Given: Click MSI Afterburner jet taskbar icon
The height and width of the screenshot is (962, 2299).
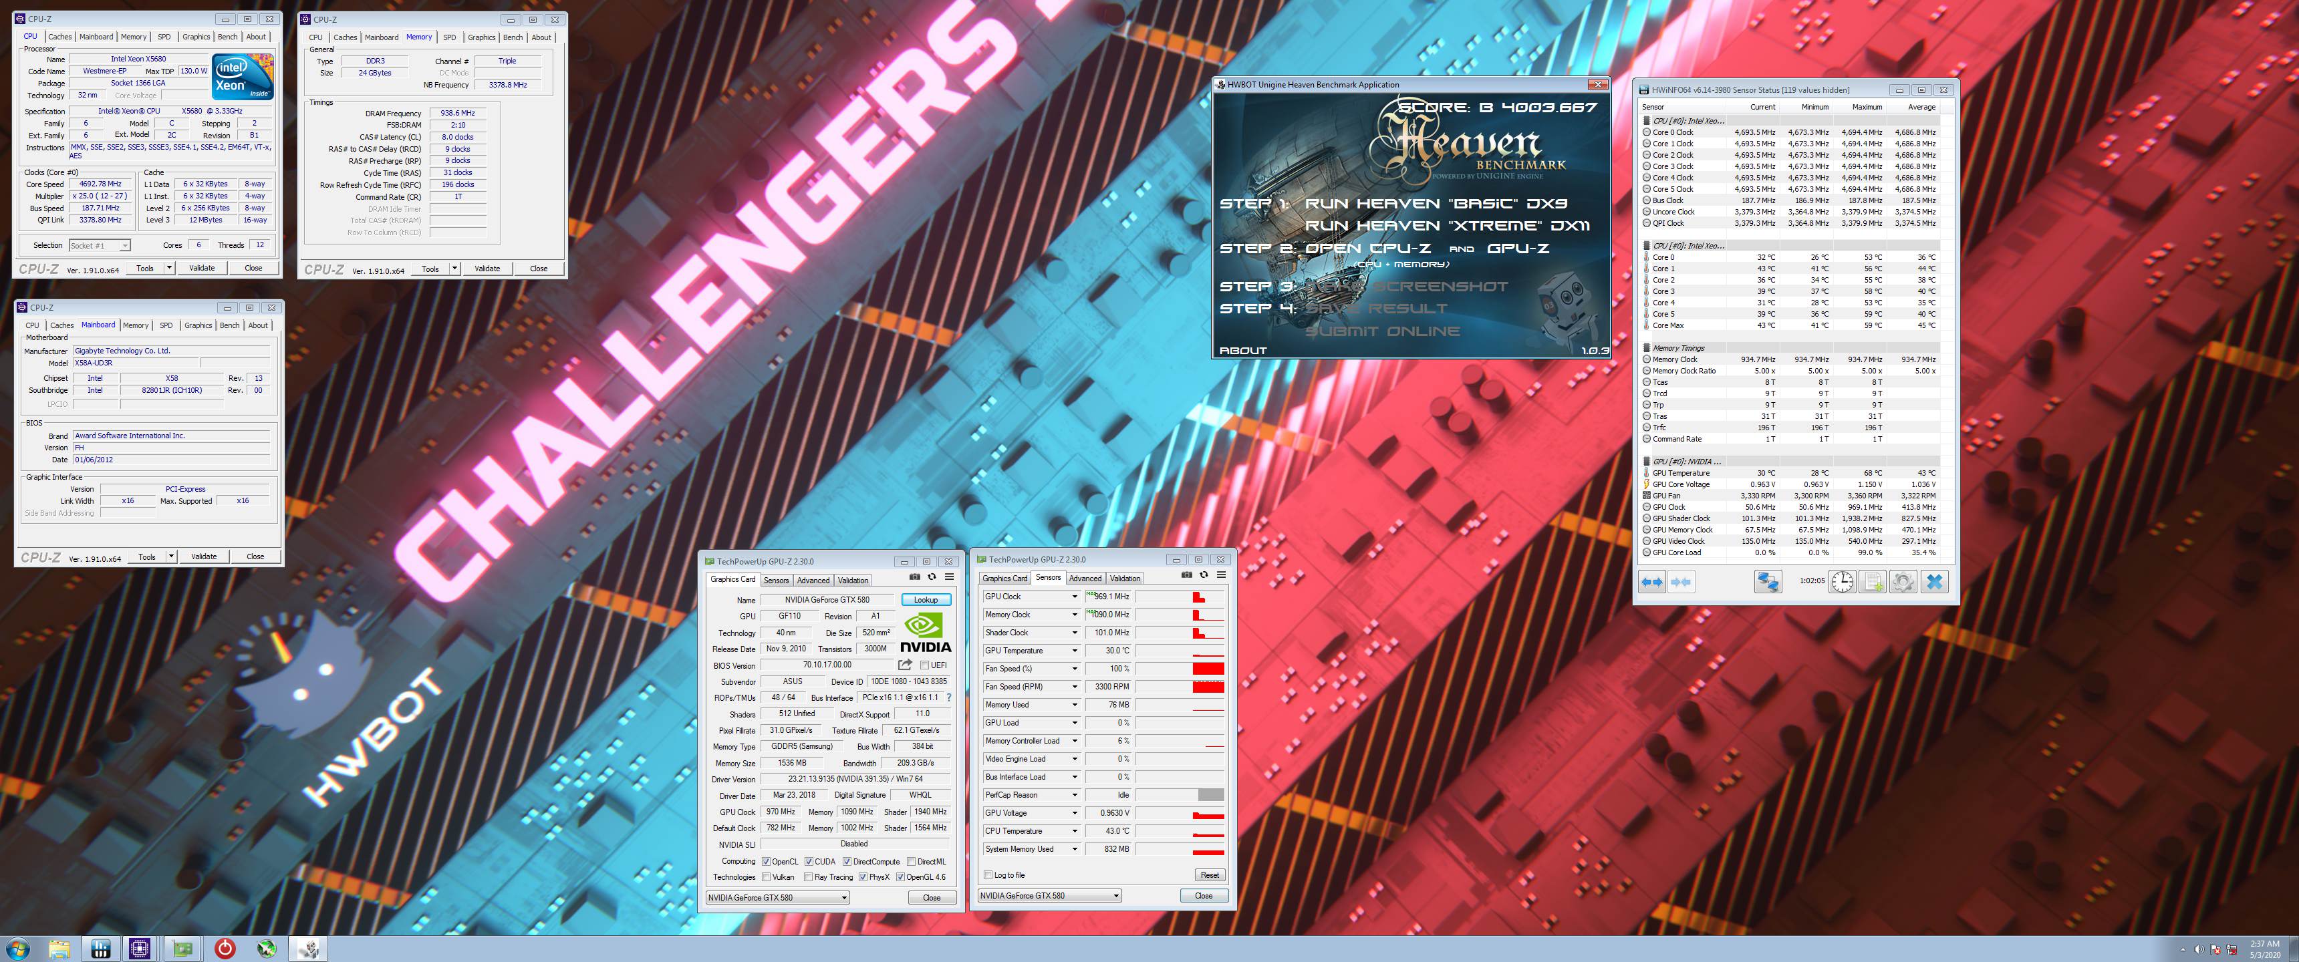Looking at the screenshot, I should point(267,949).
